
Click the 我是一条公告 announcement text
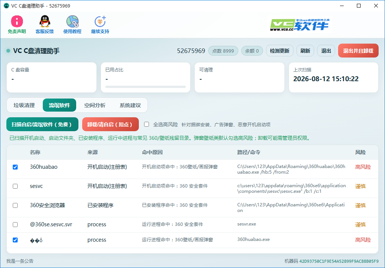[x=20, y=261]
